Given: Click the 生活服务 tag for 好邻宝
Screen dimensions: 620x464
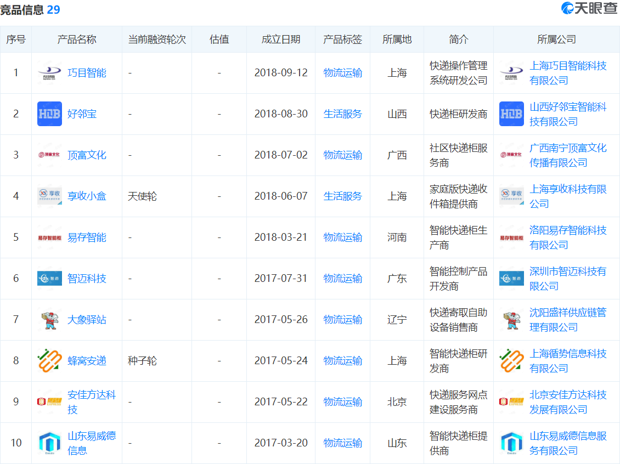Looking at the screenshot, I should (x=342, y=114).
